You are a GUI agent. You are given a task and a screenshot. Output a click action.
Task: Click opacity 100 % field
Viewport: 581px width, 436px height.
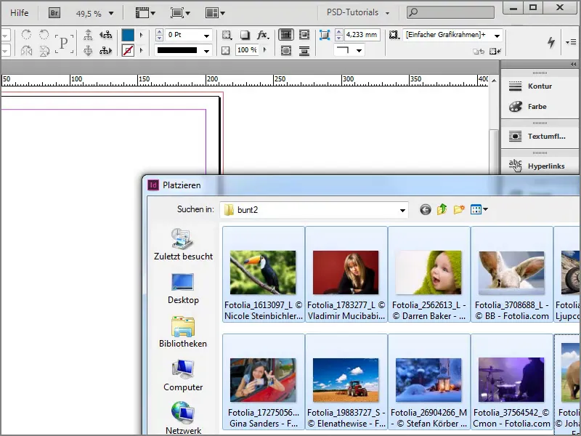coord(247,49)
